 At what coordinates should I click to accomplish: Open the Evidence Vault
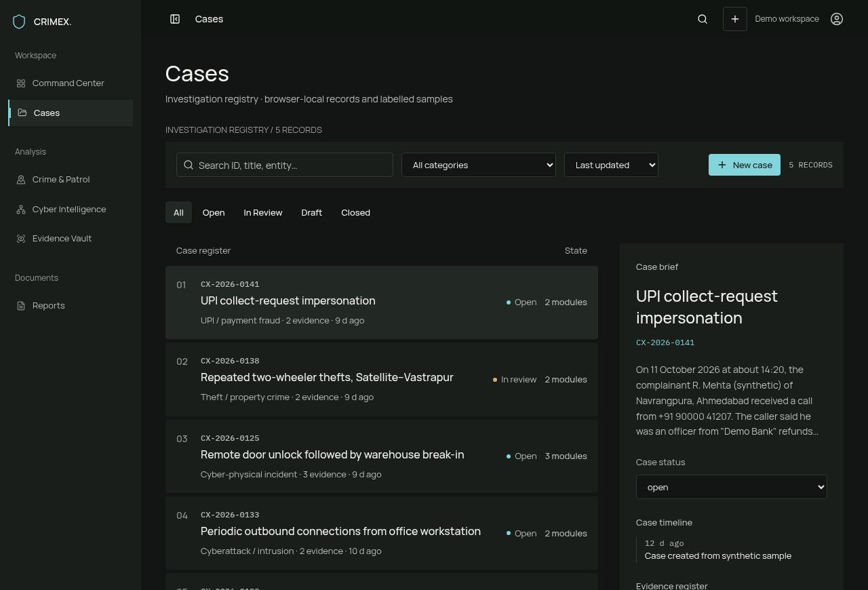(x=71, y=239)
